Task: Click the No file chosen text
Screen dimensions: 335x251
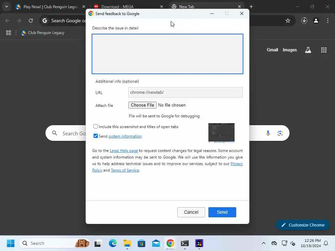Action: point(172,105)
